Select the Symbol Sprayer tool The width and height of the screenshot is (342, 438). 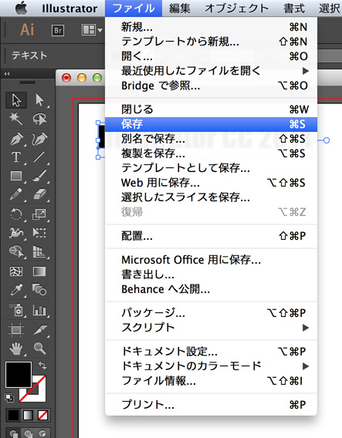coord(16,310)
